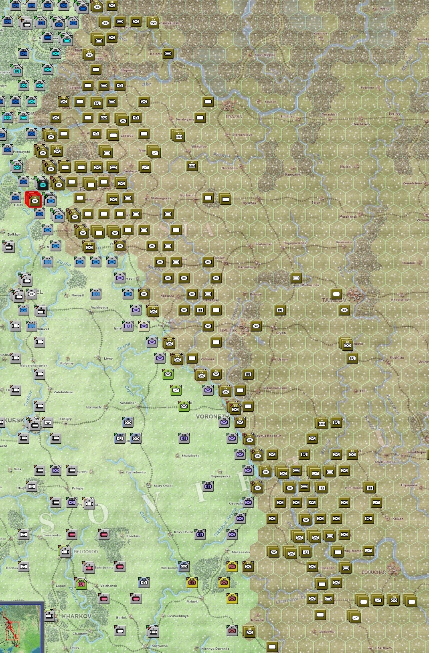Click the LIPETSK city label
This screenshot has height=653, width=429.
click(x=229, y=330)
